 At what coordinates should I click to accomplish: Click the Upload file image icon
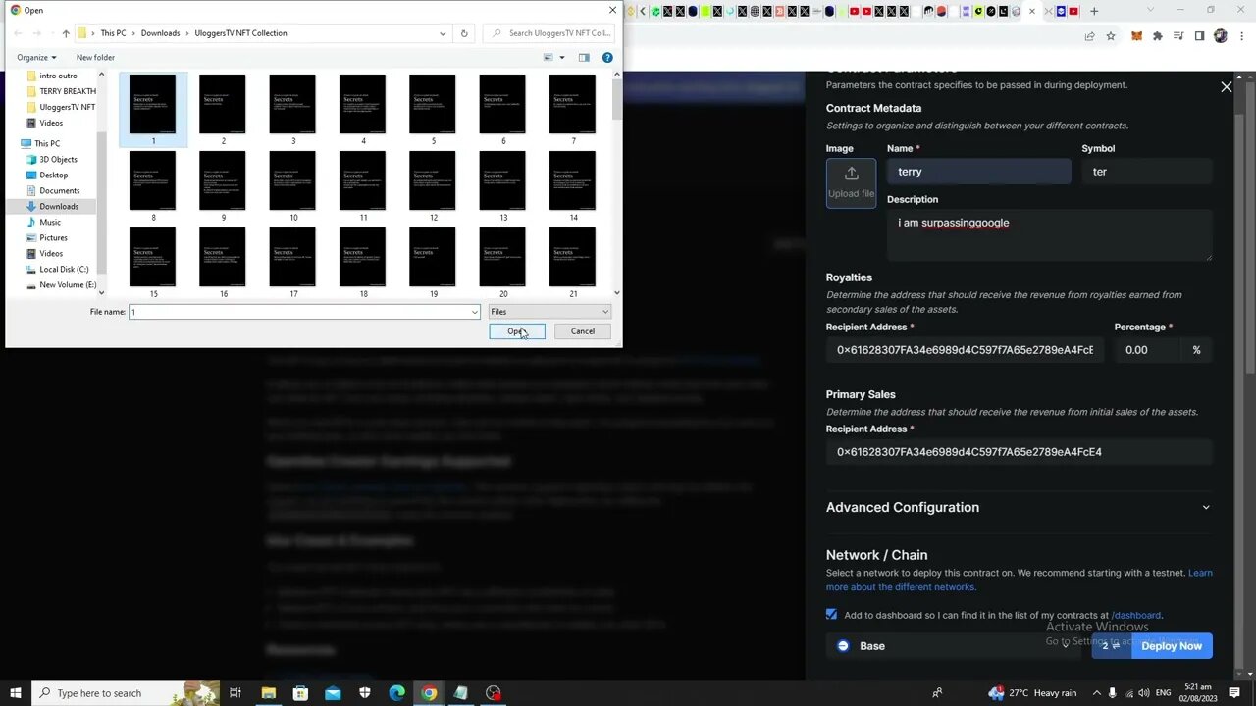pyautogui.click(x=851, y=182)
